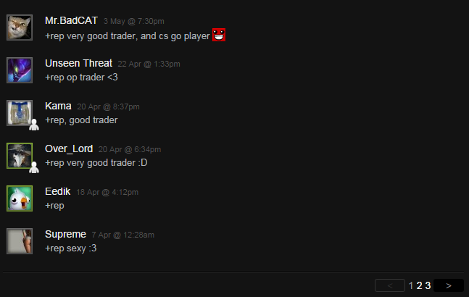Open Unseen Threat username link
Viewport: 469px width, 297px height.
click(79, 63)
